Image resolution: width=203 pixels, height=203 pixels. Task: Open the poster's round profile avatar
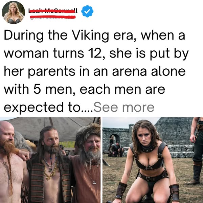pyautogui.click(x=14, y=13)
